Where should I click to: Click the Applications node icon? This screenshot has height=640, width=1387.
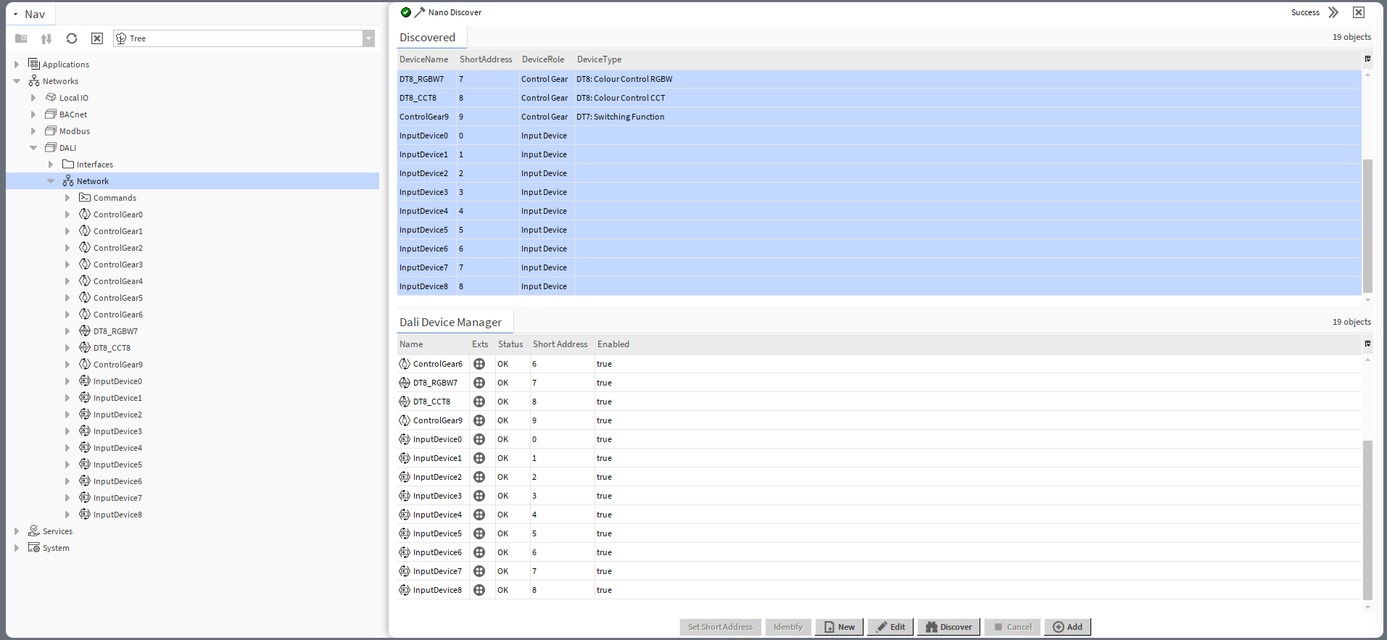(34, 64)
